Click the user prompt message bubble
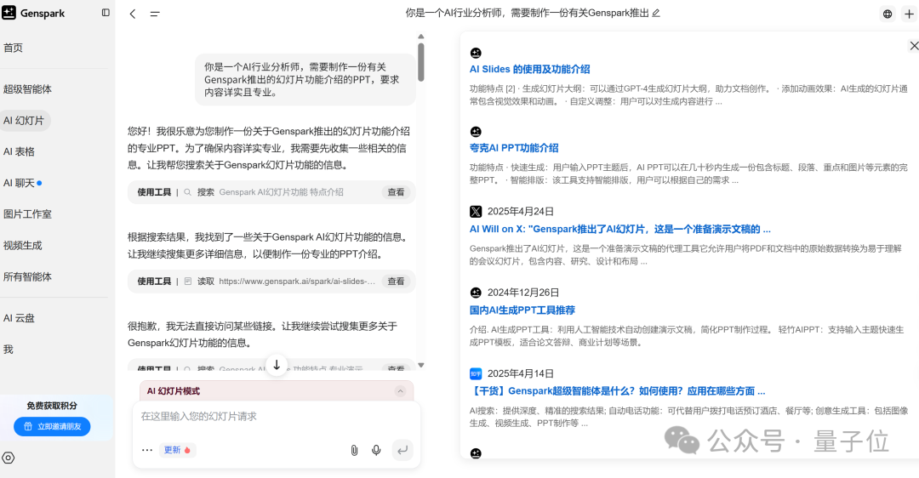This screenshot has height=478, width=919. pos(305,80)
